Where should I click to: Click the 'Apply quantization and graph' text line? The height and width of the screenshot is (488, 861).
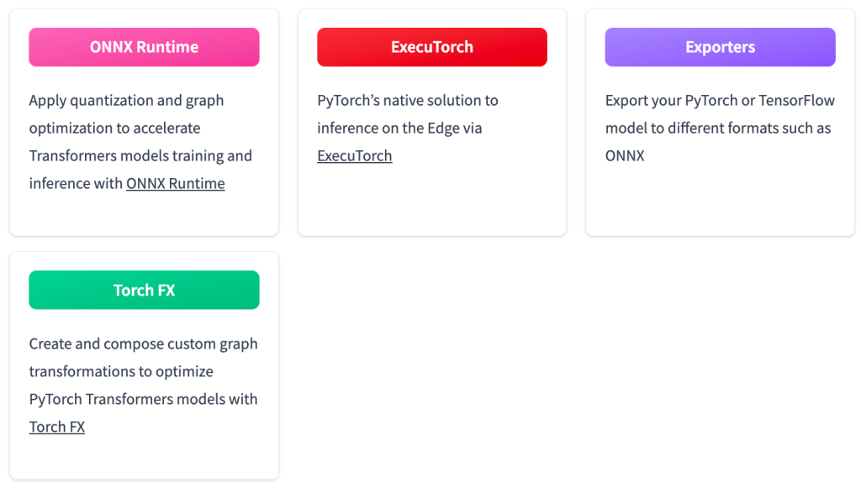[126, 101]
